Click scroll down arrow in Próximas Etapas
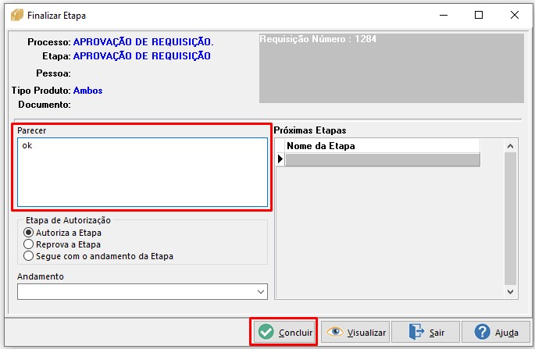This screenshot has height=349, width=535. (511, 292)
